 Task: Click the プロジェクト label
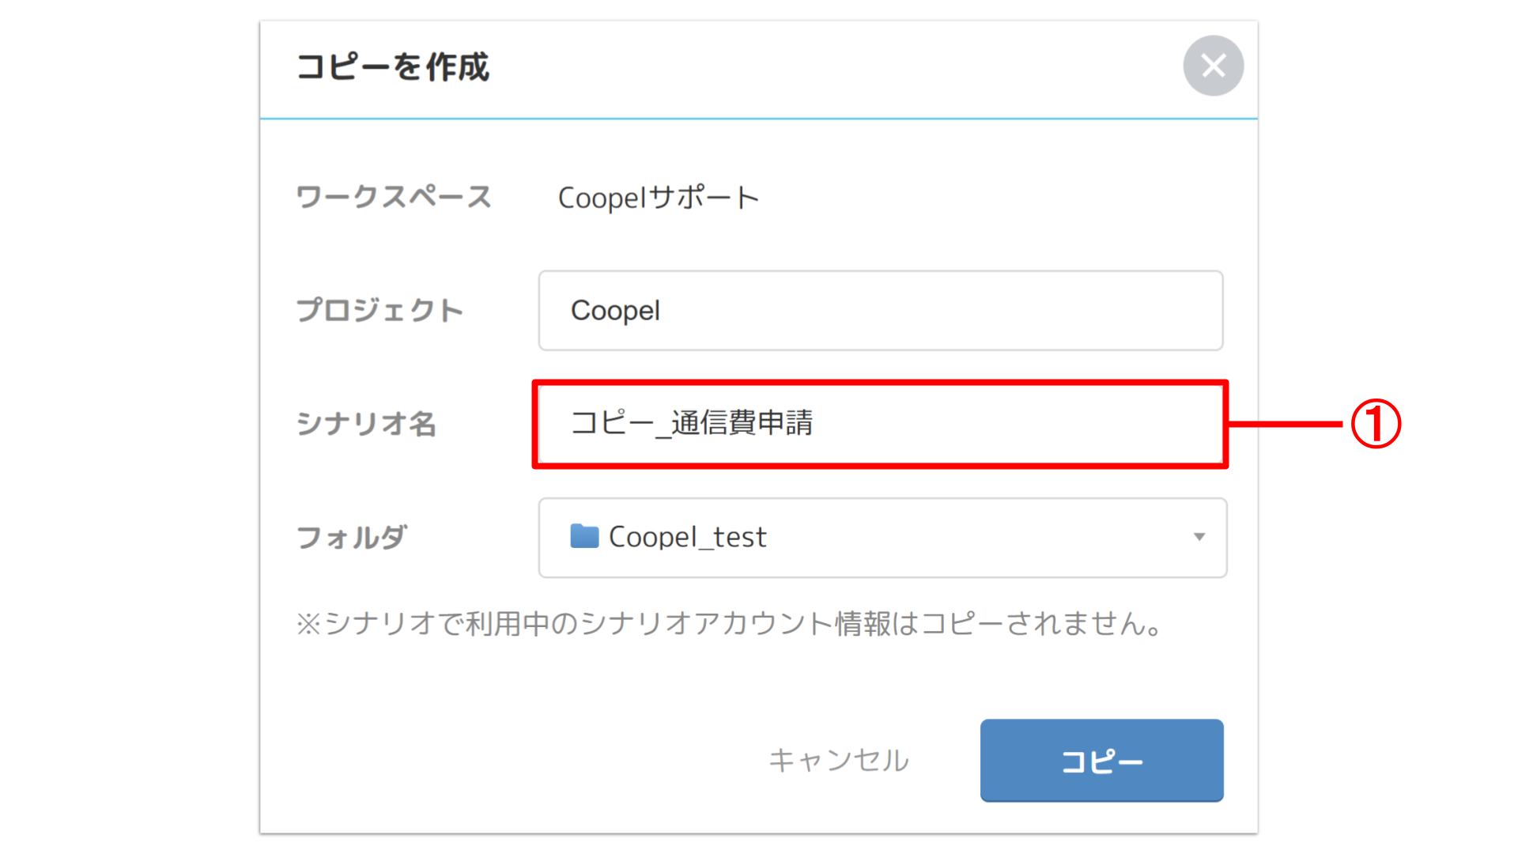[x=379, y=311]
